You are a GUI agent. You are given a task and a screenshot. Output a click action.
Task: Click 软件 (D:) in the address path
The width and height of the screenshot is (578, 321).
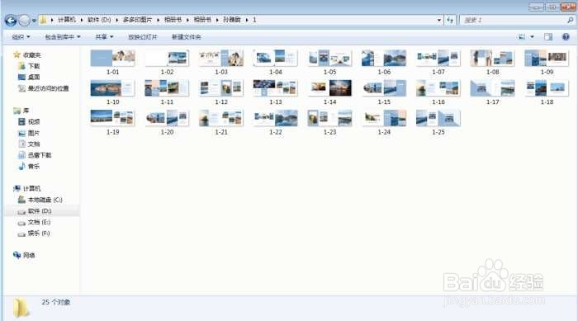point(99,20)
